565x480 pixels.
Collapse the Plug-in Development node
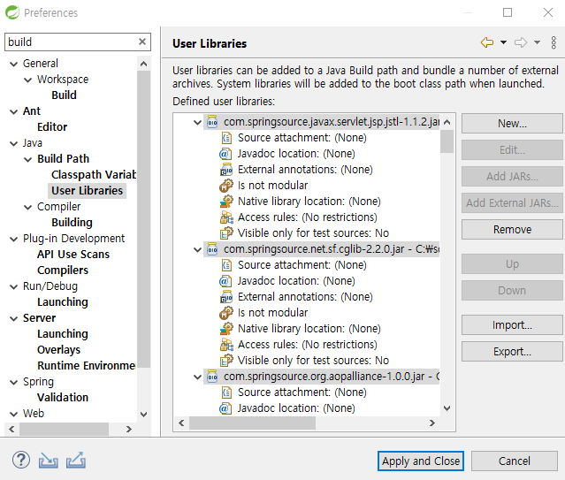tap(13, 239)
